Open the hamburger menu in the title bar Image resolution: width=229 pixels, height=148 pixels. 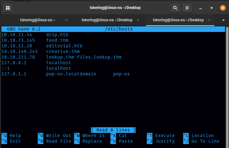pyautogui.click(x=187, y=8)
